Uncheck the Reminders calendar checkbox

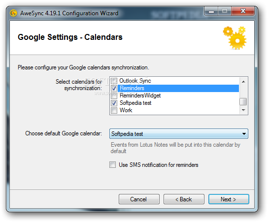114,88
